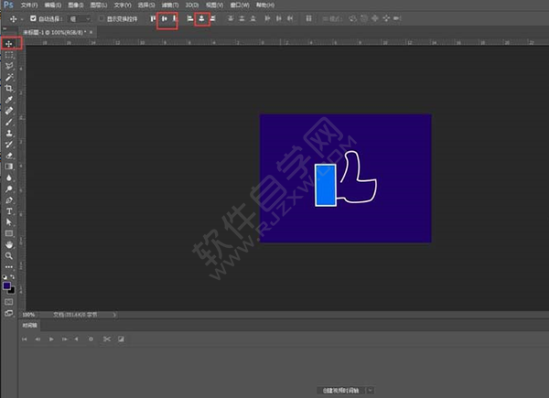Screen dimensions: 549x398
Task: Select the Crop tool
Action: coord(9,88)
